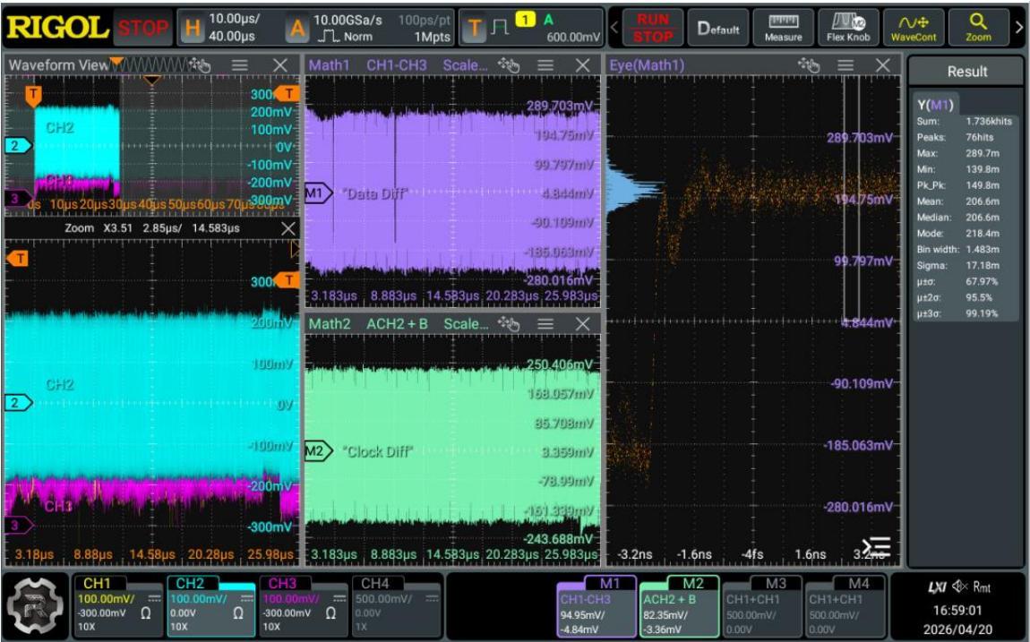Image resolution: width=1030 pixels, height=642 pixels.
Task: Open Math1 Scale settings
Action: [465, 65]
